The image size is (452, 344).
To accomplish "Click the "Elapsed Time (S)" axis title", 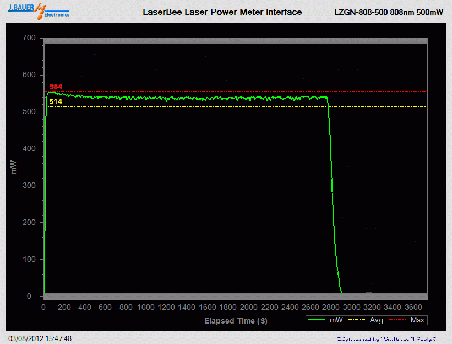I will click(x=236, y=320).
